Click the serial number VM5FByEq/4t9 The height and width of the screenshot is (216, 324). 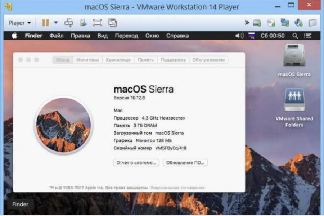171,148
